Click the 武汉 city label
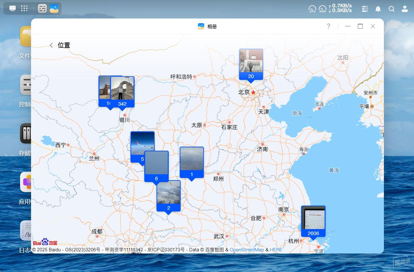Image resolution: width=414 pixels, height=272 pixels. tap(219, 236)
